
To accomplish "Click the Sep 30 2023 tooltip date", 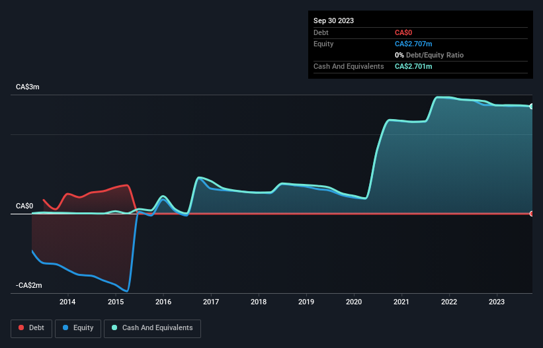I will (x=333, y=21).
